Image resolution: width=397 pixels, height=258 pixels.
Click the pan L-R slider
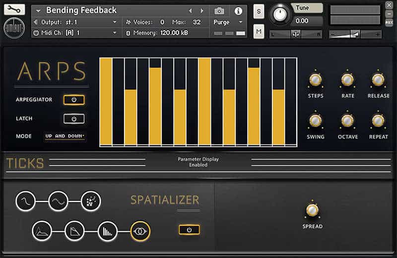point(295,34)
